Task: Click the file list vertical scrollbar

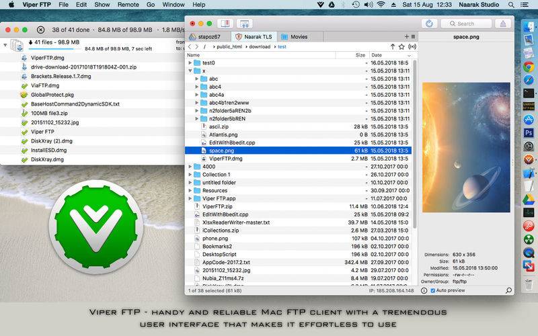Action: pos(414,144)
